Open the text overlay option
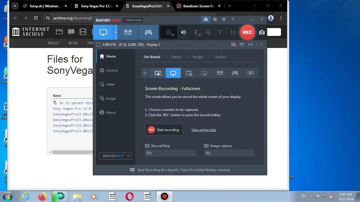Viewport: 360px width, 202px height. coord(220,32)
